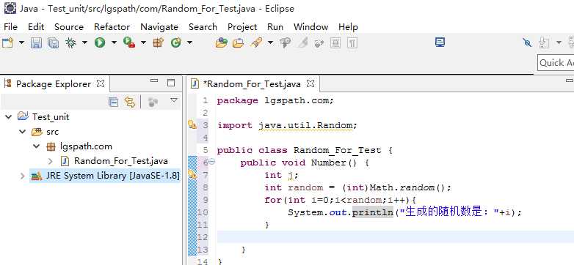The height and width of the screenshot is (265, 574).
Task: Click the New file wizard icon
Action: coord(7,42)
